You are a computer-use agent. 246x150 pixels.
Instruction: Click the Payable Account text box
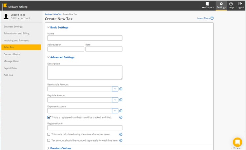click(80, 100)
